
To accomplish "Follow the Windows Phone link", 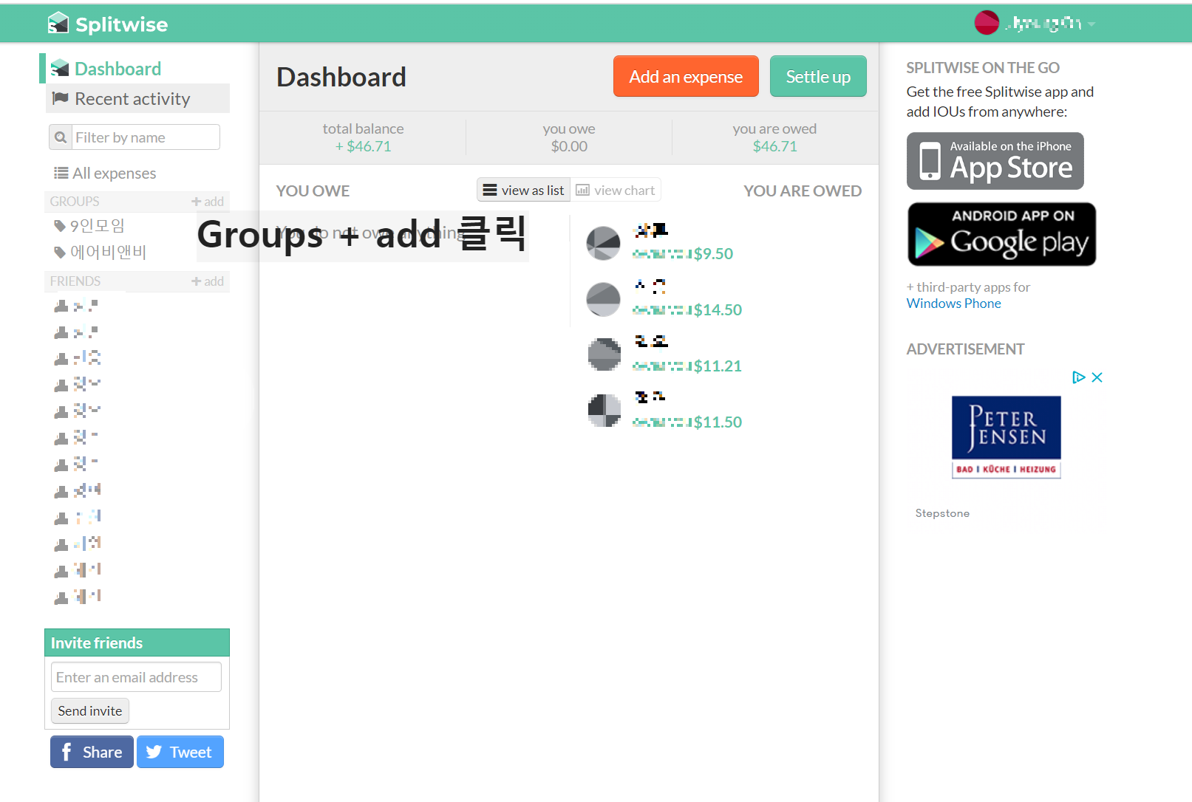I will [953, 304].
